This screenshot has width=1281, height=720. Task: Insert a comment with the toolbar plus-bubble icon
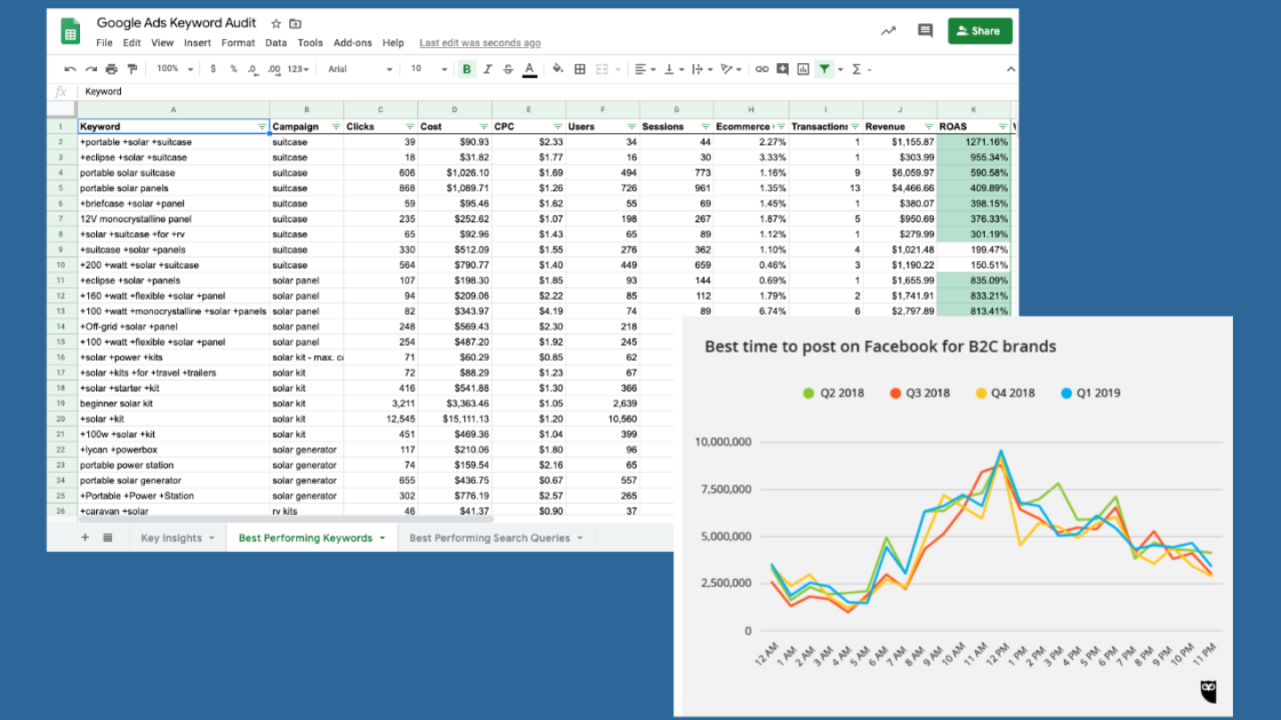[x=783, y=69]
